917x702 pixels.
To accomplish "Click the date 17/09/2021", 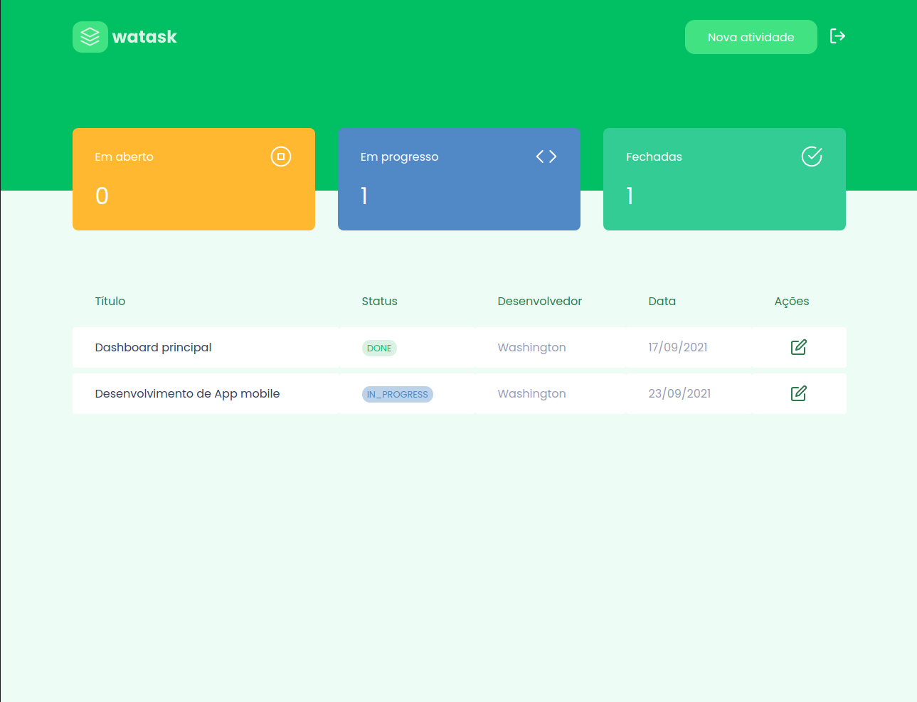I will click(678, 347).
